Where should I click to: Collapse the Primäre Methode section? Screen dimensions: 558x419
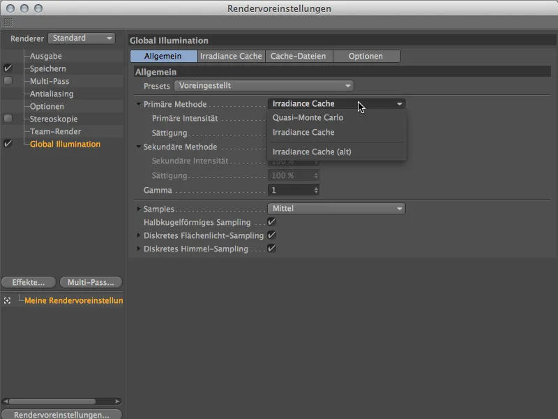(x=138, y=104)
